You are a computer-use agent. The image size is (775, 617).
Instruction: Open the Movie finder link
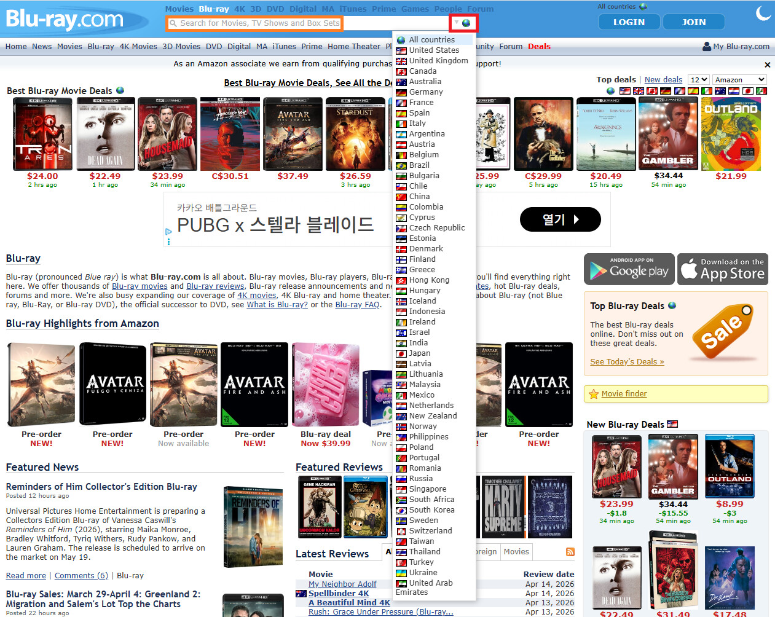point(624,393)
